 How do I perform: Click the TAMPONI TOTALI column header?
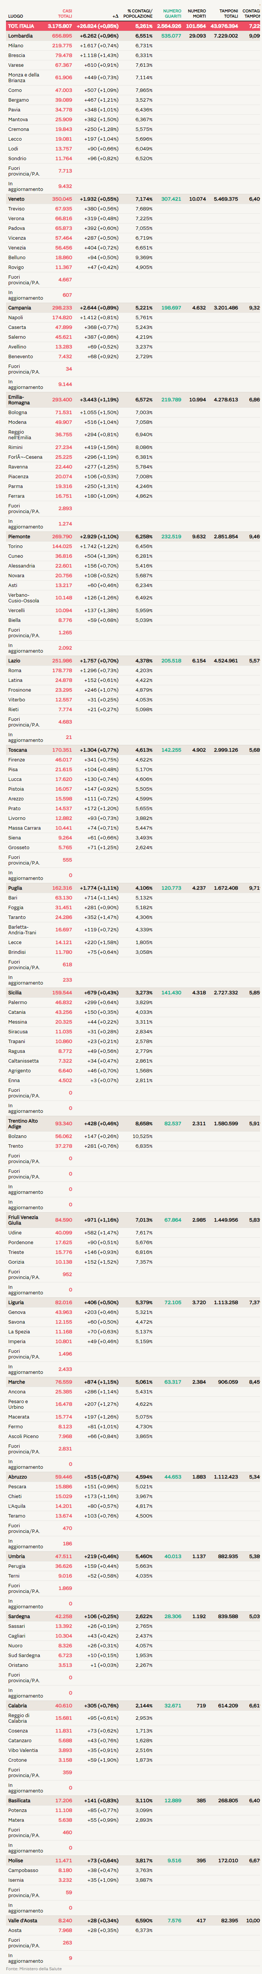(228, 14)
